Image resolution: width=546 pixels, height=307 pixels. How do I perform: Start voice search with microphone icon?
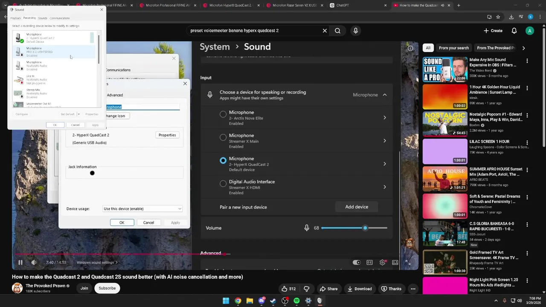(356, 31)
